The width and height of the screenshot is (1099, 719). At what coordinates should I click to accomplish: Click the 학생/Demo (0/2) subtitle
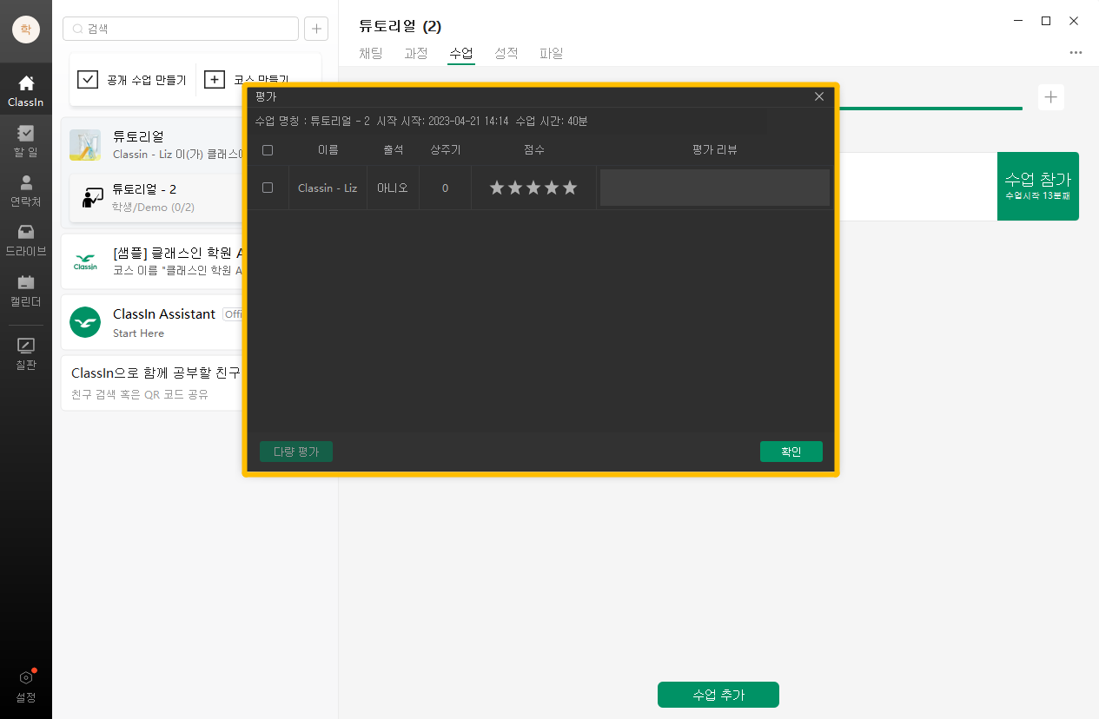coord(153,208)
